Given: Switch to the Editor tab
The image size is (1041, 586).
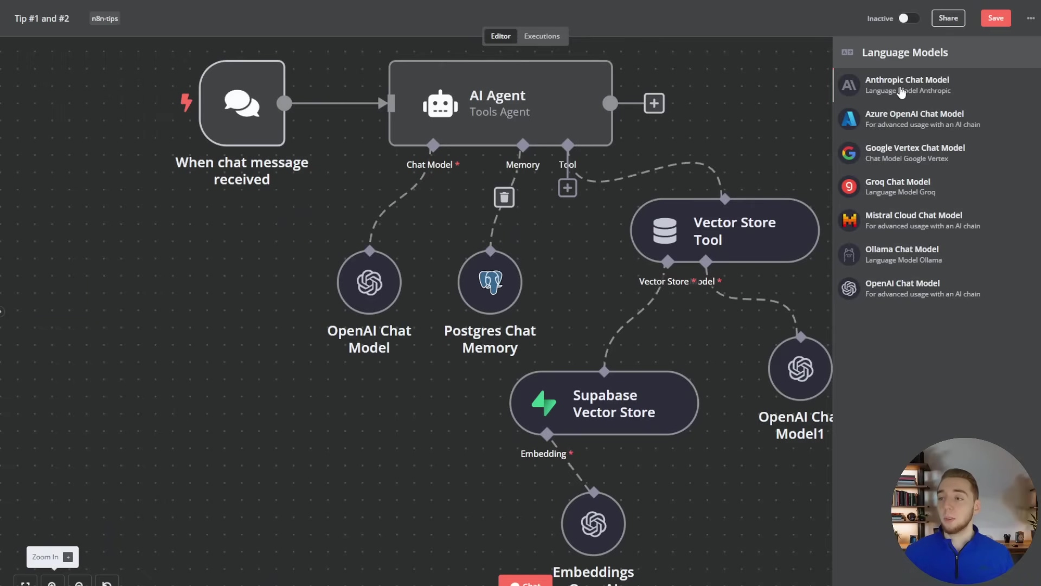Looking at the screenshot, I should point(500,36).
